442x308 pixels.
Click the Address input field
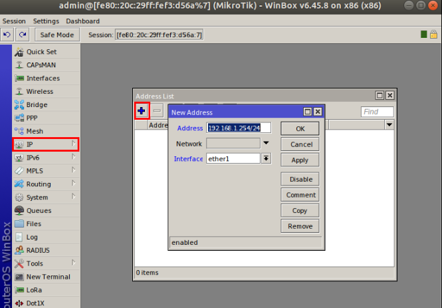point(239,128)
